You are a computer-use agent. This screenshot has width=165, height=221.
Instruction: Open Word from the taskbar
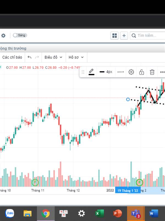coord(154,213)
